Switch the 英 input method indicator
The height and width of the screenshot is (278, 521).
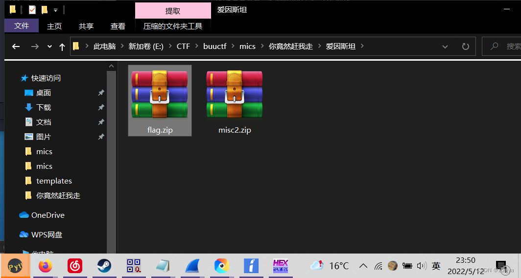point(436,266)
